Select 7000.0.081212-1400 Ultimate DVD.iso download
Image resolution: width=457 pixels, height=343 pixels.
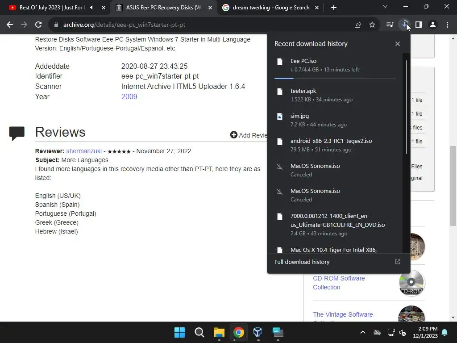pyautogui.click(x=335, y=225)
